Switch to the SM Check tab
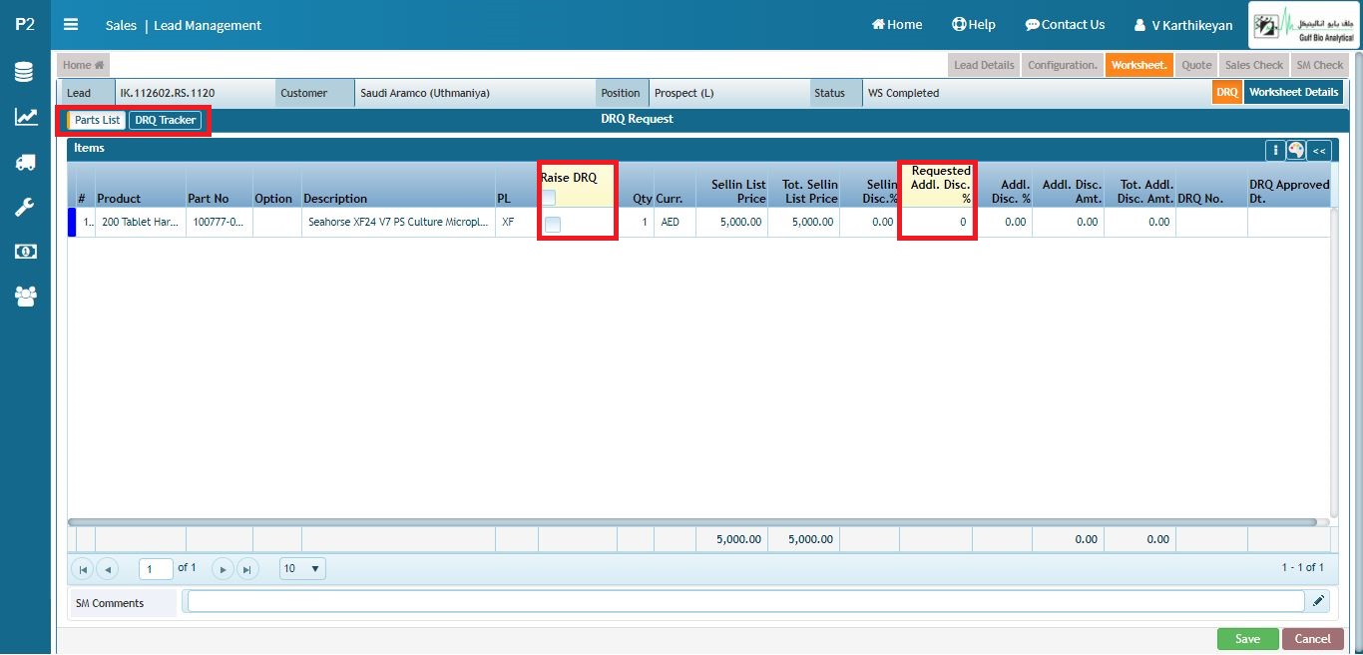 point(1320,65)
